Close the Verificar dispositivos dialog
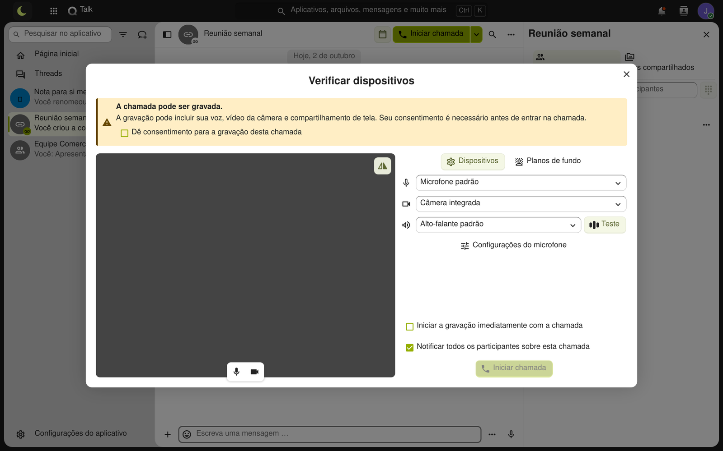The image size is (723, 451). (626, 74)
